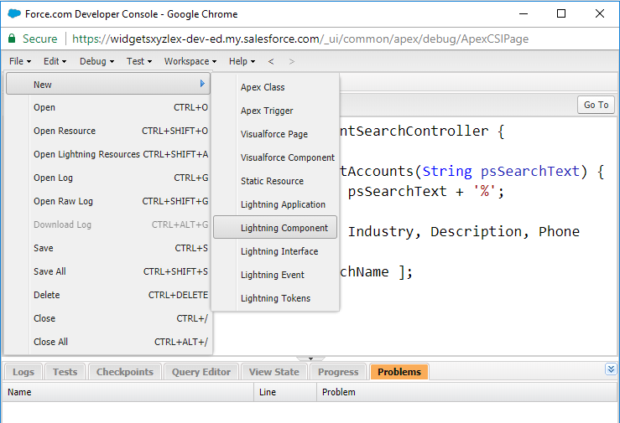This screenshot has height=423, width=620.
Task: Click the forward arrow in menu bar
Action: click(x=292, y=61)
